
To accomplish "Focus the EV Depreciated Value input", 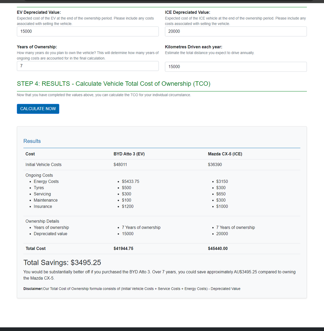I will [x=88, y=31].
